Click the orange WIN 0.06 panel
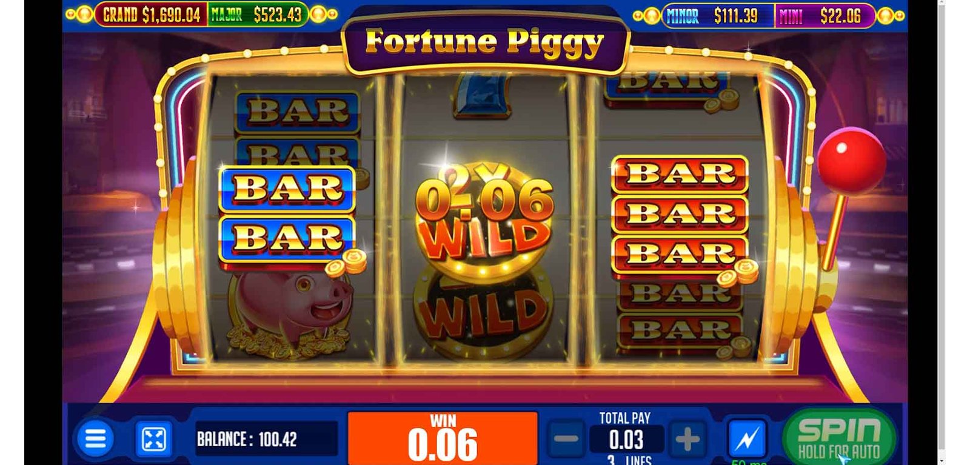 (x=443, y=438)
